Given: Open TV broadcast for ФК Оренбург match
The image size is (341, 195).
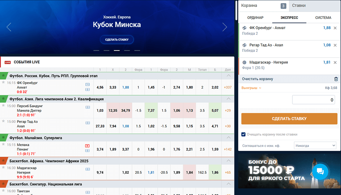Looking at the screenshot, I should pyautogui.click(x=87, y=85).
